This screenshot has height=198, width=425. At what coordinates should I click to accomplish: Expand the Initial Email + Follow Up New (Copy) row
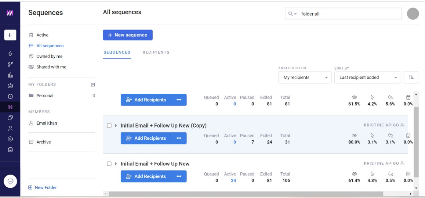(x=116, y=125)
